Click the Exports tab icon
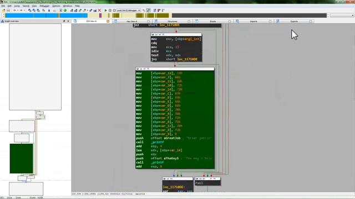Image resolution: width=355 pixels, height=199 pixels. click(x=277, y=21)
